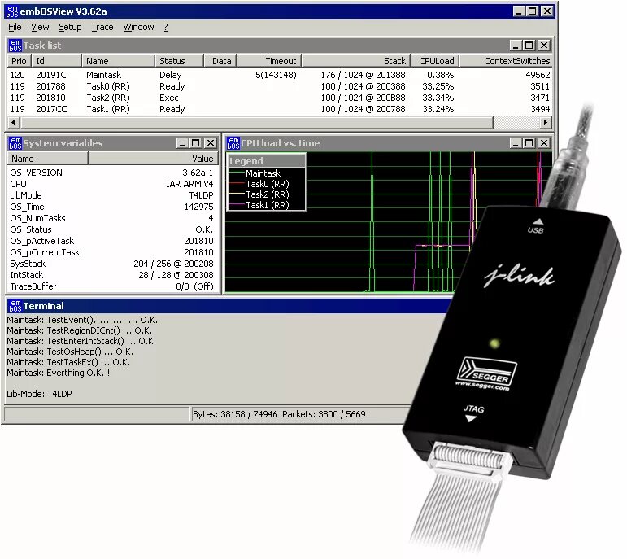Maximize the main embOSView window
The image size is (627, 559).
pos(532,11)
